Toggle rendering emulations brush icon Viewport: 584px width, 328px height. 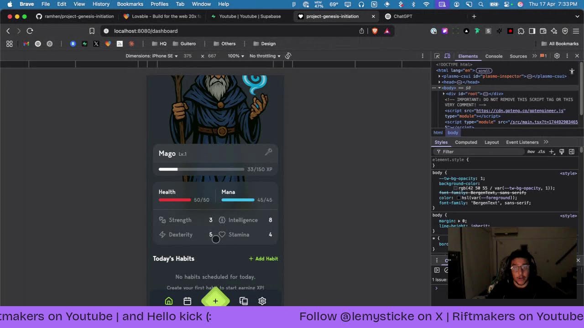tap(562, 152)
